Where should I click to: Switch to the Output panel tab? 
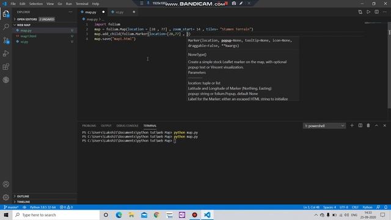click(x=106, y=126)
